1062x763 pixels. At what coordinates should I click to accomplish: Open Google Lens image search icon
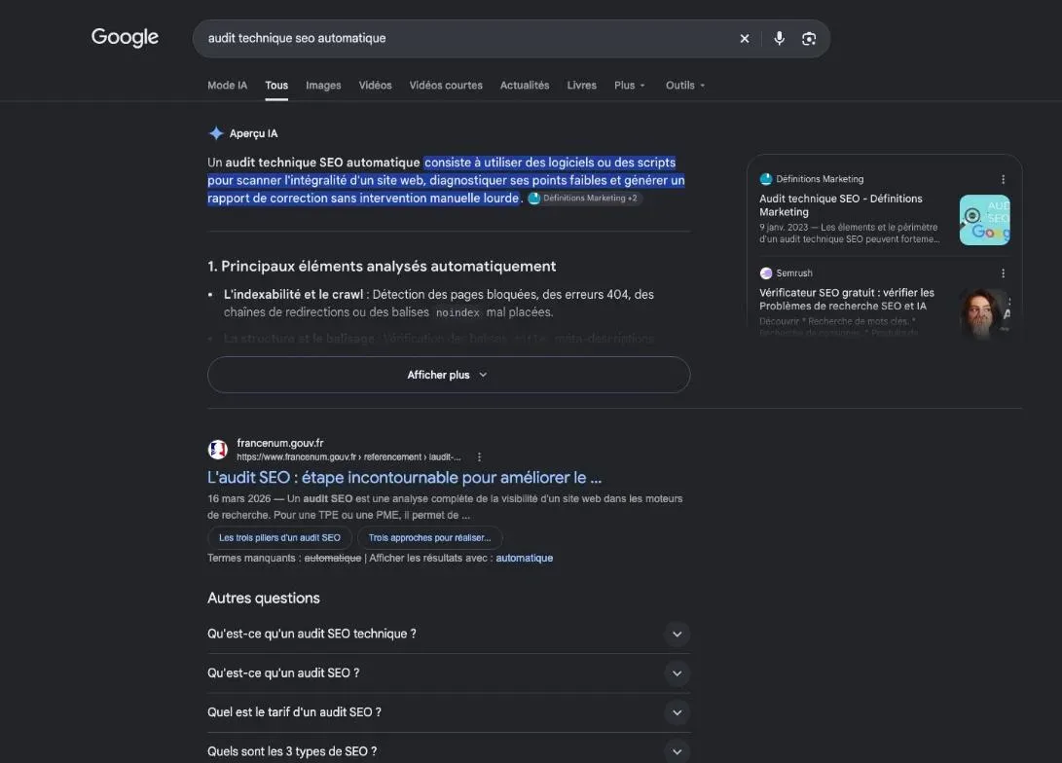point(809,39)
